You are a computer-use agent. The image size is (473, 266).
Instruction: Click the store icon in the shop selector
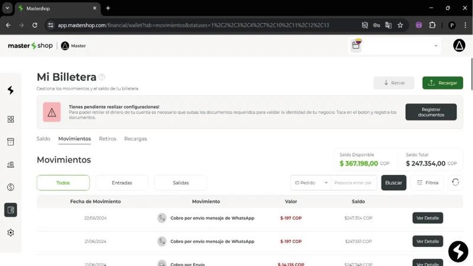click(x=356, y=46)
